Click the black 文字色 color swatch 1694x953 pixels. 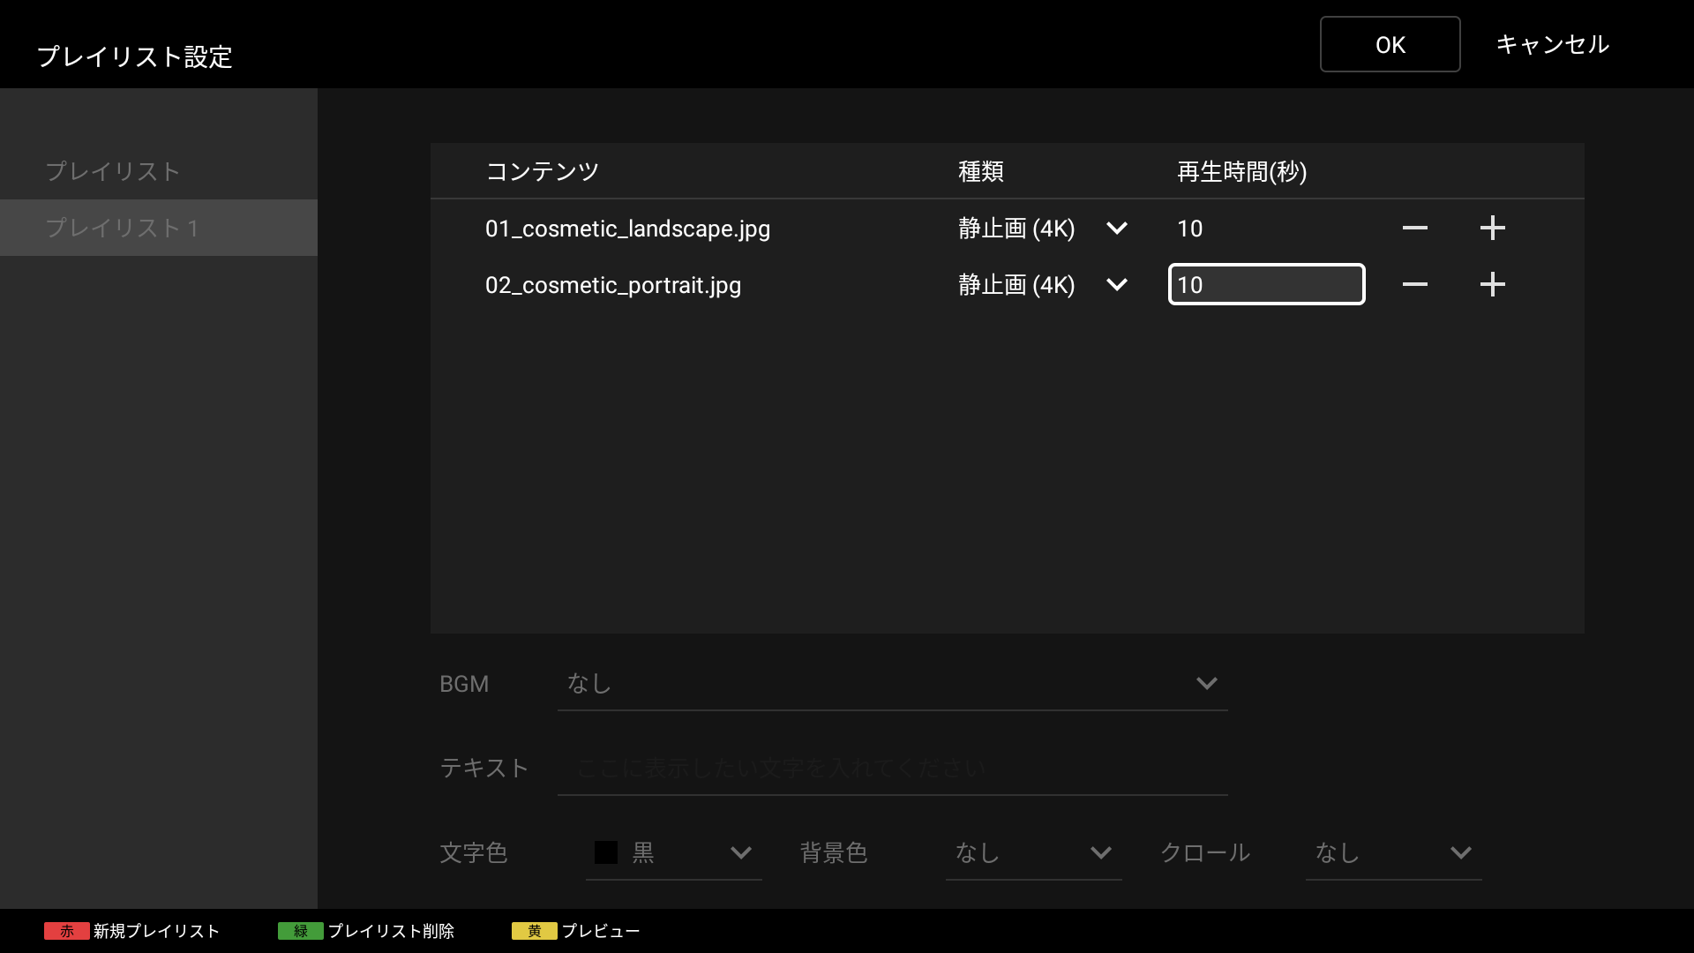pyautogui.click(x=606, y=852)
